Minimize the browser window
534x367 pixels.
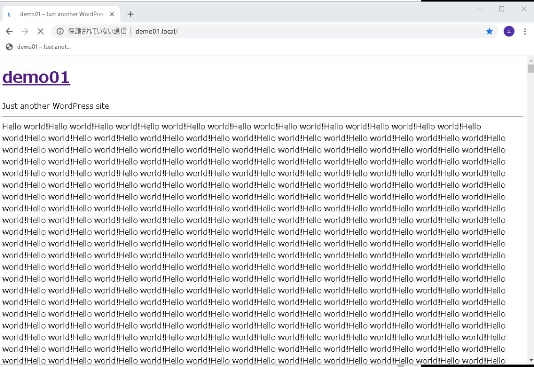click(479, 9)
